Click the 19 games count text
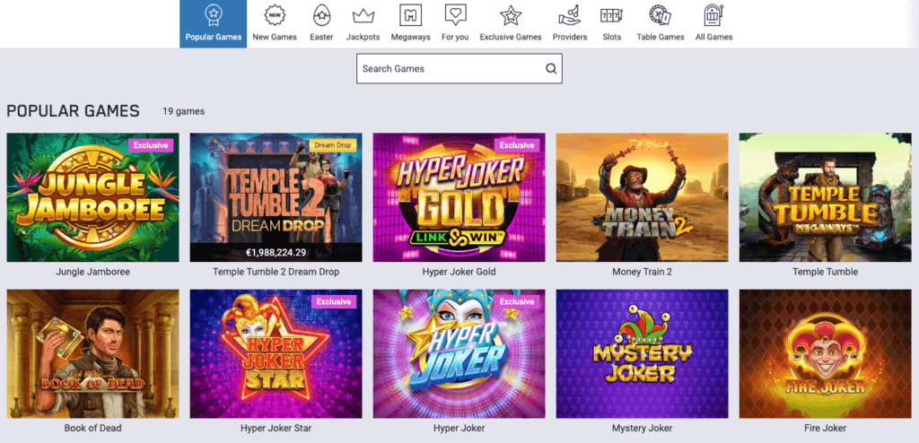The width and height of the screenshot is (919, 443). tap(183, 111)
